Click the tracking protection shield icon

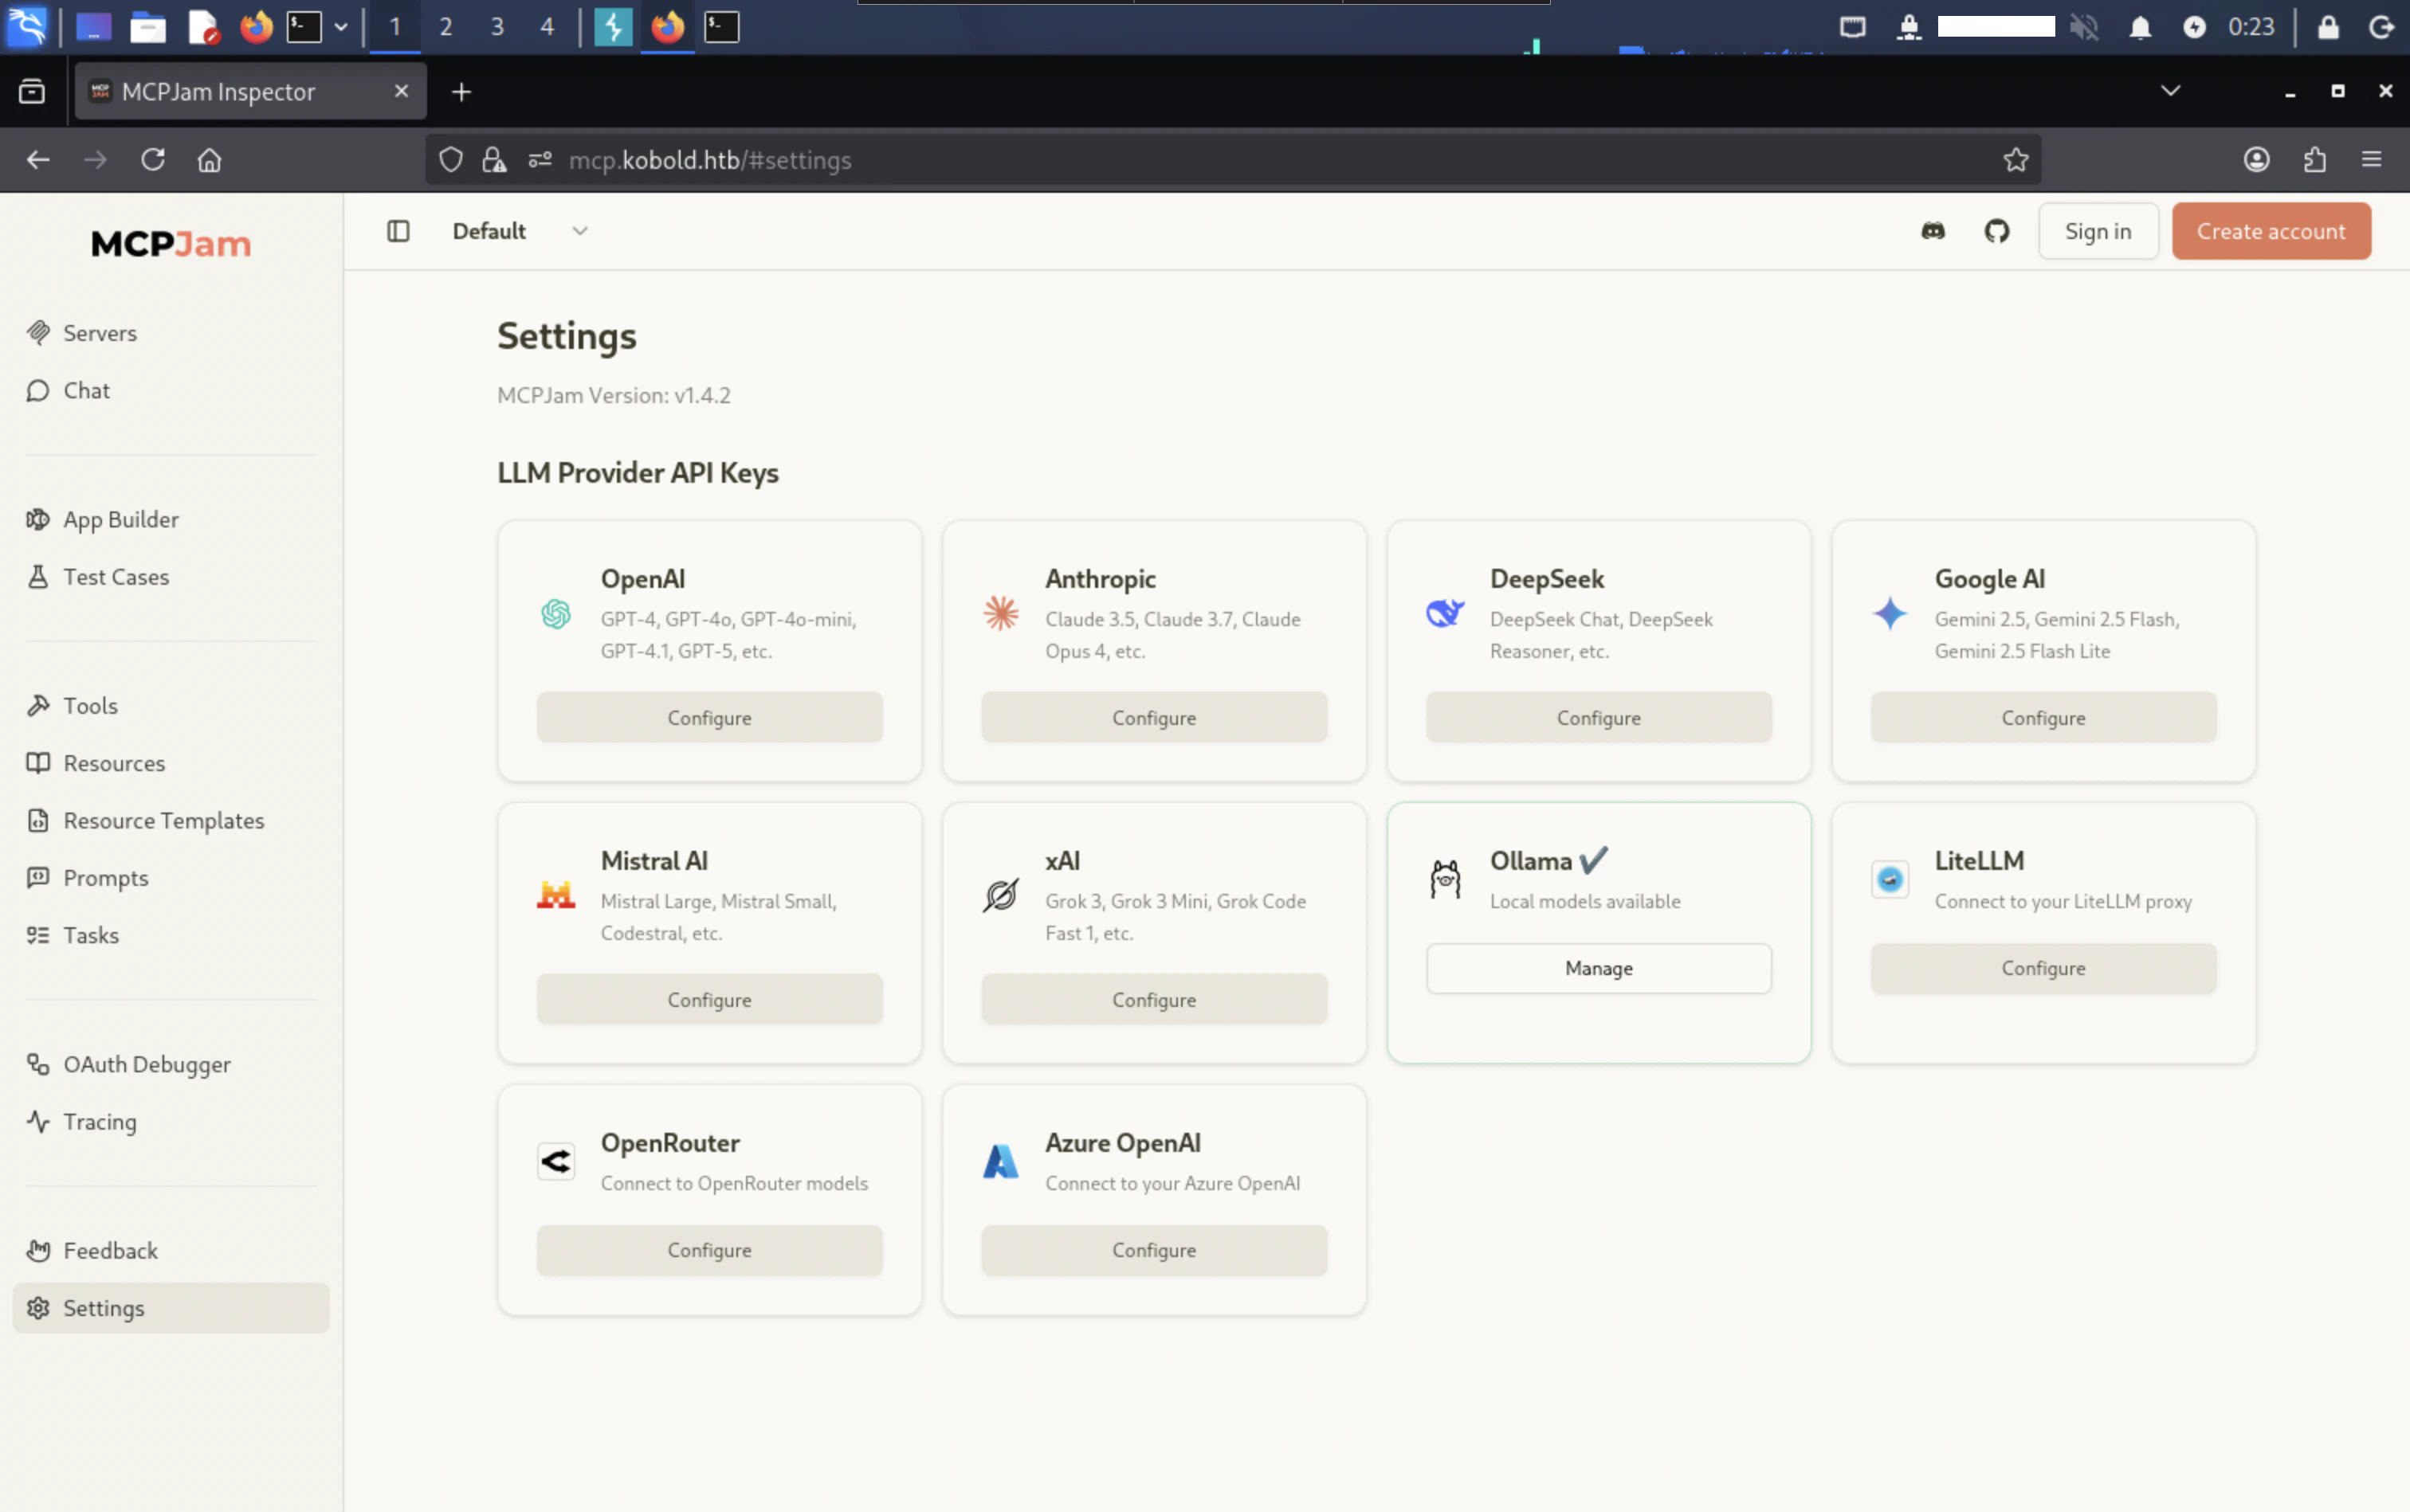[450, 160]
